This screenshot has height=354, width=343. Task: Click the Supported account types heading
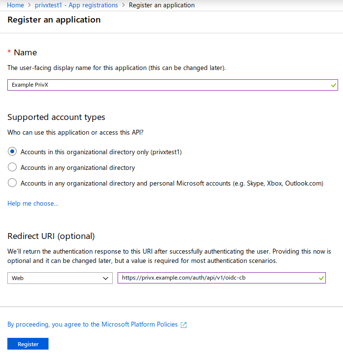(56, 117)
